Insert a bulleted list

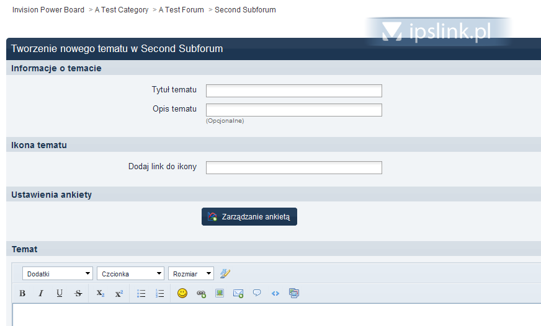tap(141, 294)
